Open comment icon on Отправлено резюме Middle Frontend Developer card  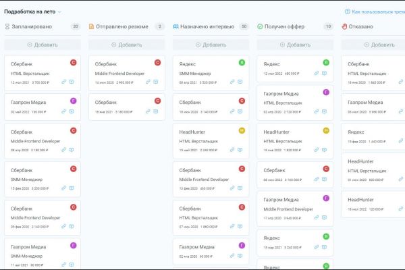click(156, 82)
